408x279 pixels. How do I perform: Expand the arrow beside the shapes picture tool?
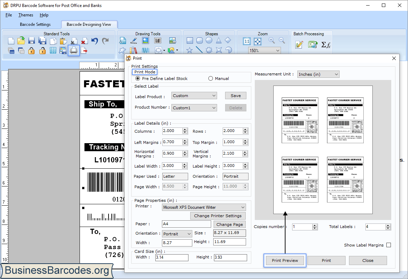click(x=177, y=50)
